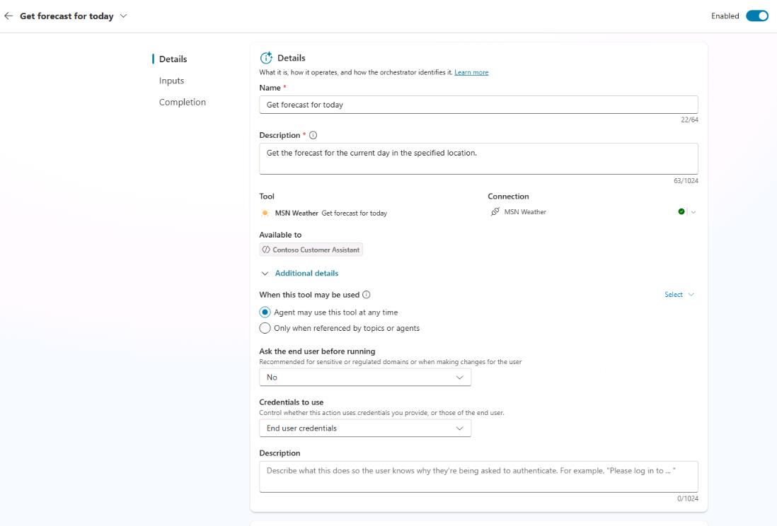Expand the connection options chevron
Image resolution: width=777 pixels, height=526 pixels.
pyautogui.click(x=693, y=212)
